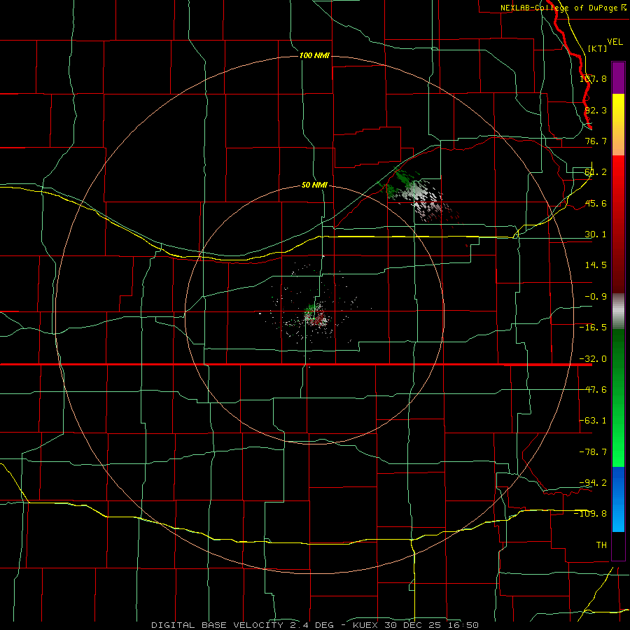Click the -0.9 velocity scale value
This screenshot has width=630, height=630.
point(596,297)
